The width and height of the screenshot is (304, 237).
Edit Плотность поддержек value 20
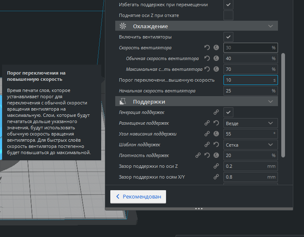[250, 155]
